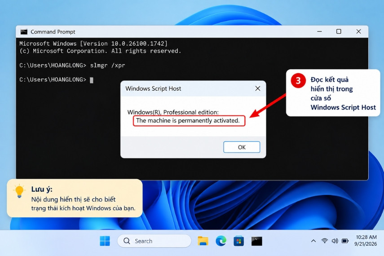Click the search magnifier icon in taskbar

127,241
